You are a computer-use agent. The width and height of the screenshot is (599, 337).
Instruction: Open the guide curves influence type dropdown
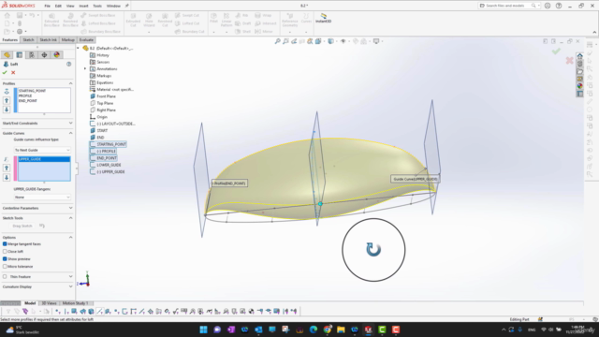click(42, 150)
